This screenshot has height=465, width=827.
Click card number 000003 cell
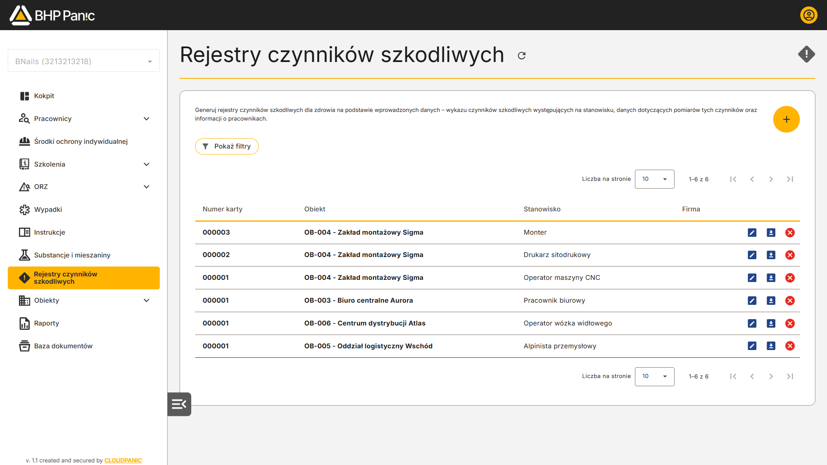216,232
